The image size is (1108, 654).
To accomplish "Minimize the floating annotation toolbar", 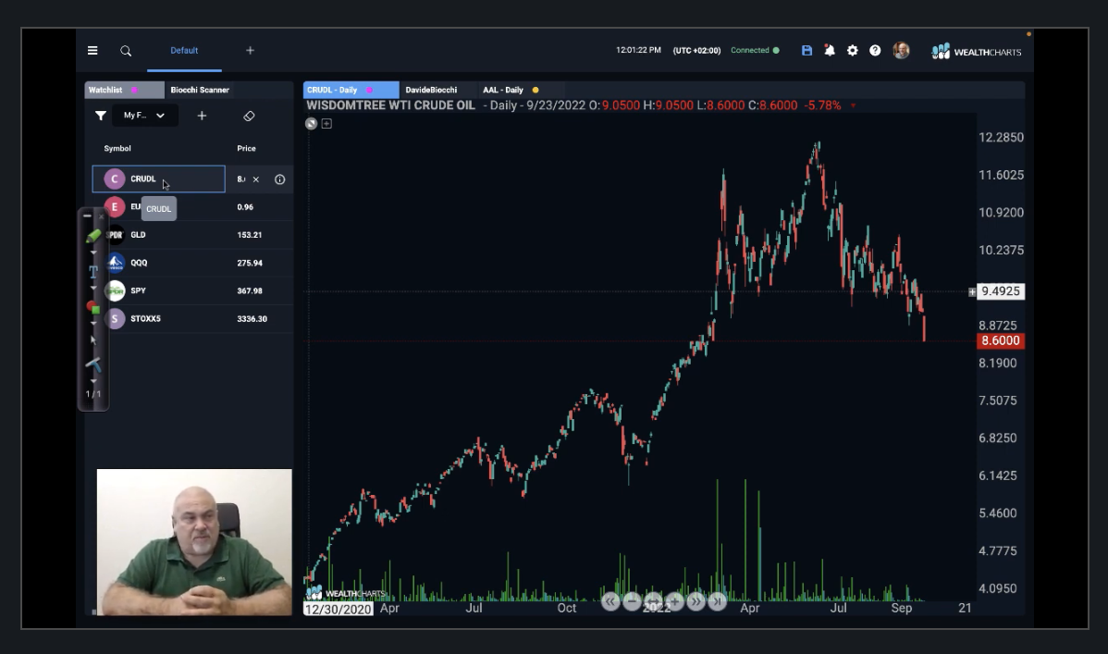I will (87, 216).
